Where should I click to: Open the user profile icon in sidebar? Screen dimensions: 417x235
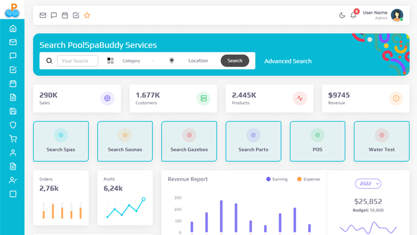click(13, 153)
